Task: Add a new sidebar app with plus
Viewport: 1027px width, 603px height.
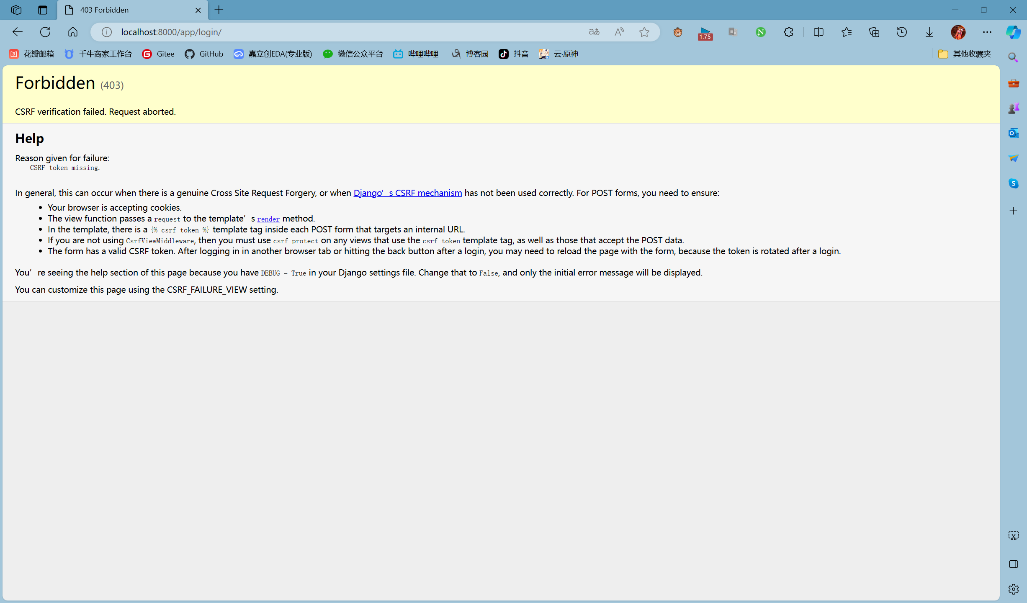Action: coord(1013,211)
